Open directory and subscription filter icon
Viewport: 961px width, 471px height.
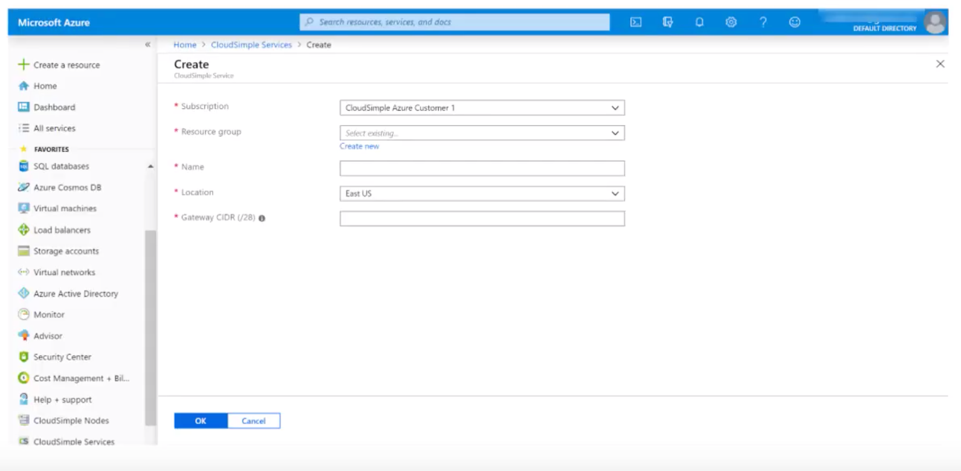[668, 22]
